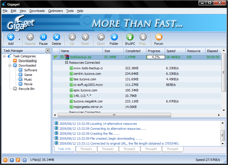Select the Downloading category
The width and height of the screenshot is (228, 165).
[x=27, y=61]
